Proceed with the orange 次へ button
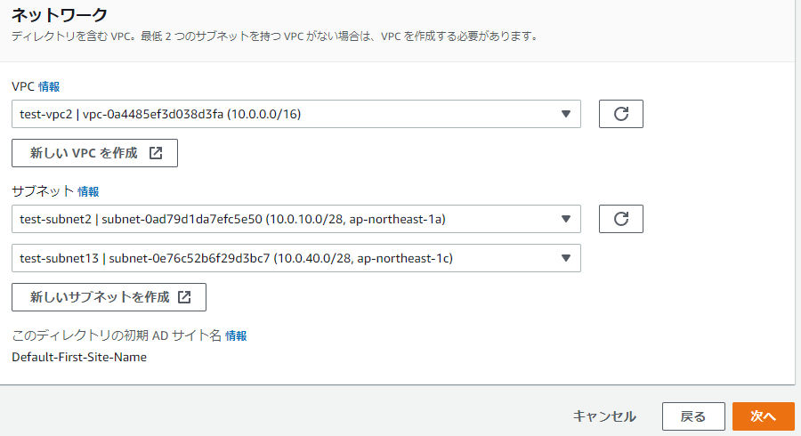 click(x=763, y=416)
